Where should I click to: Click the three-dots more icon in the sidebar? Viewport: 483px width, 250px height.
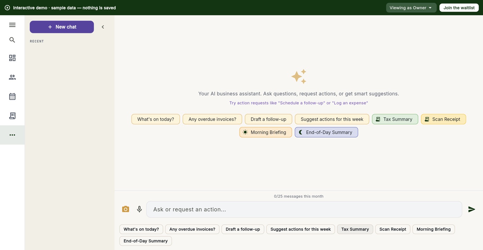coord(12,135)
